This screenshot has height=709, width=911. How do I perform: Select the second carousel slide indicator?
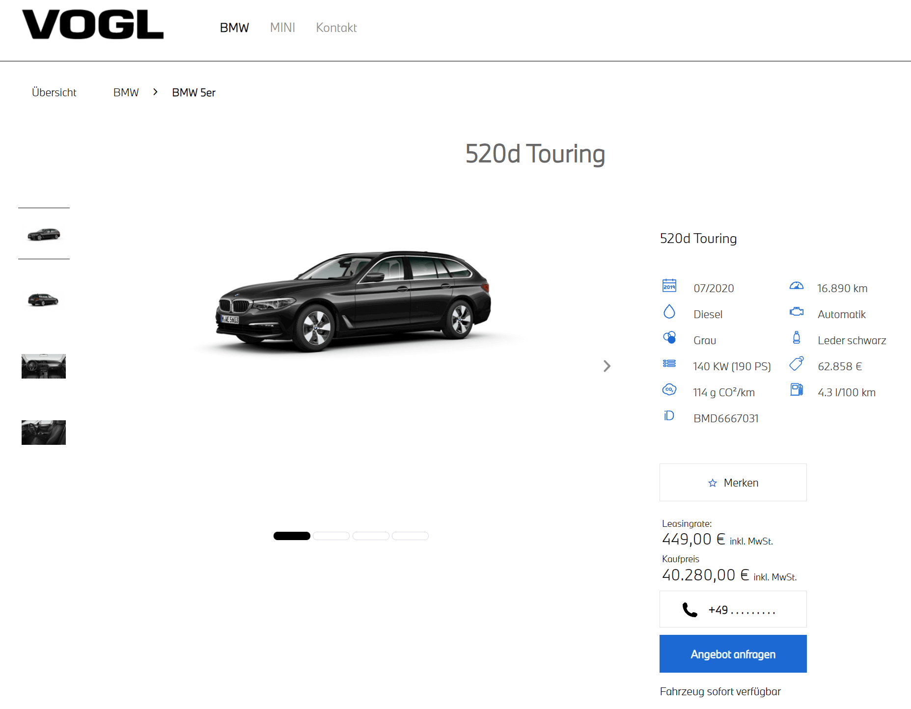[331, 536]
